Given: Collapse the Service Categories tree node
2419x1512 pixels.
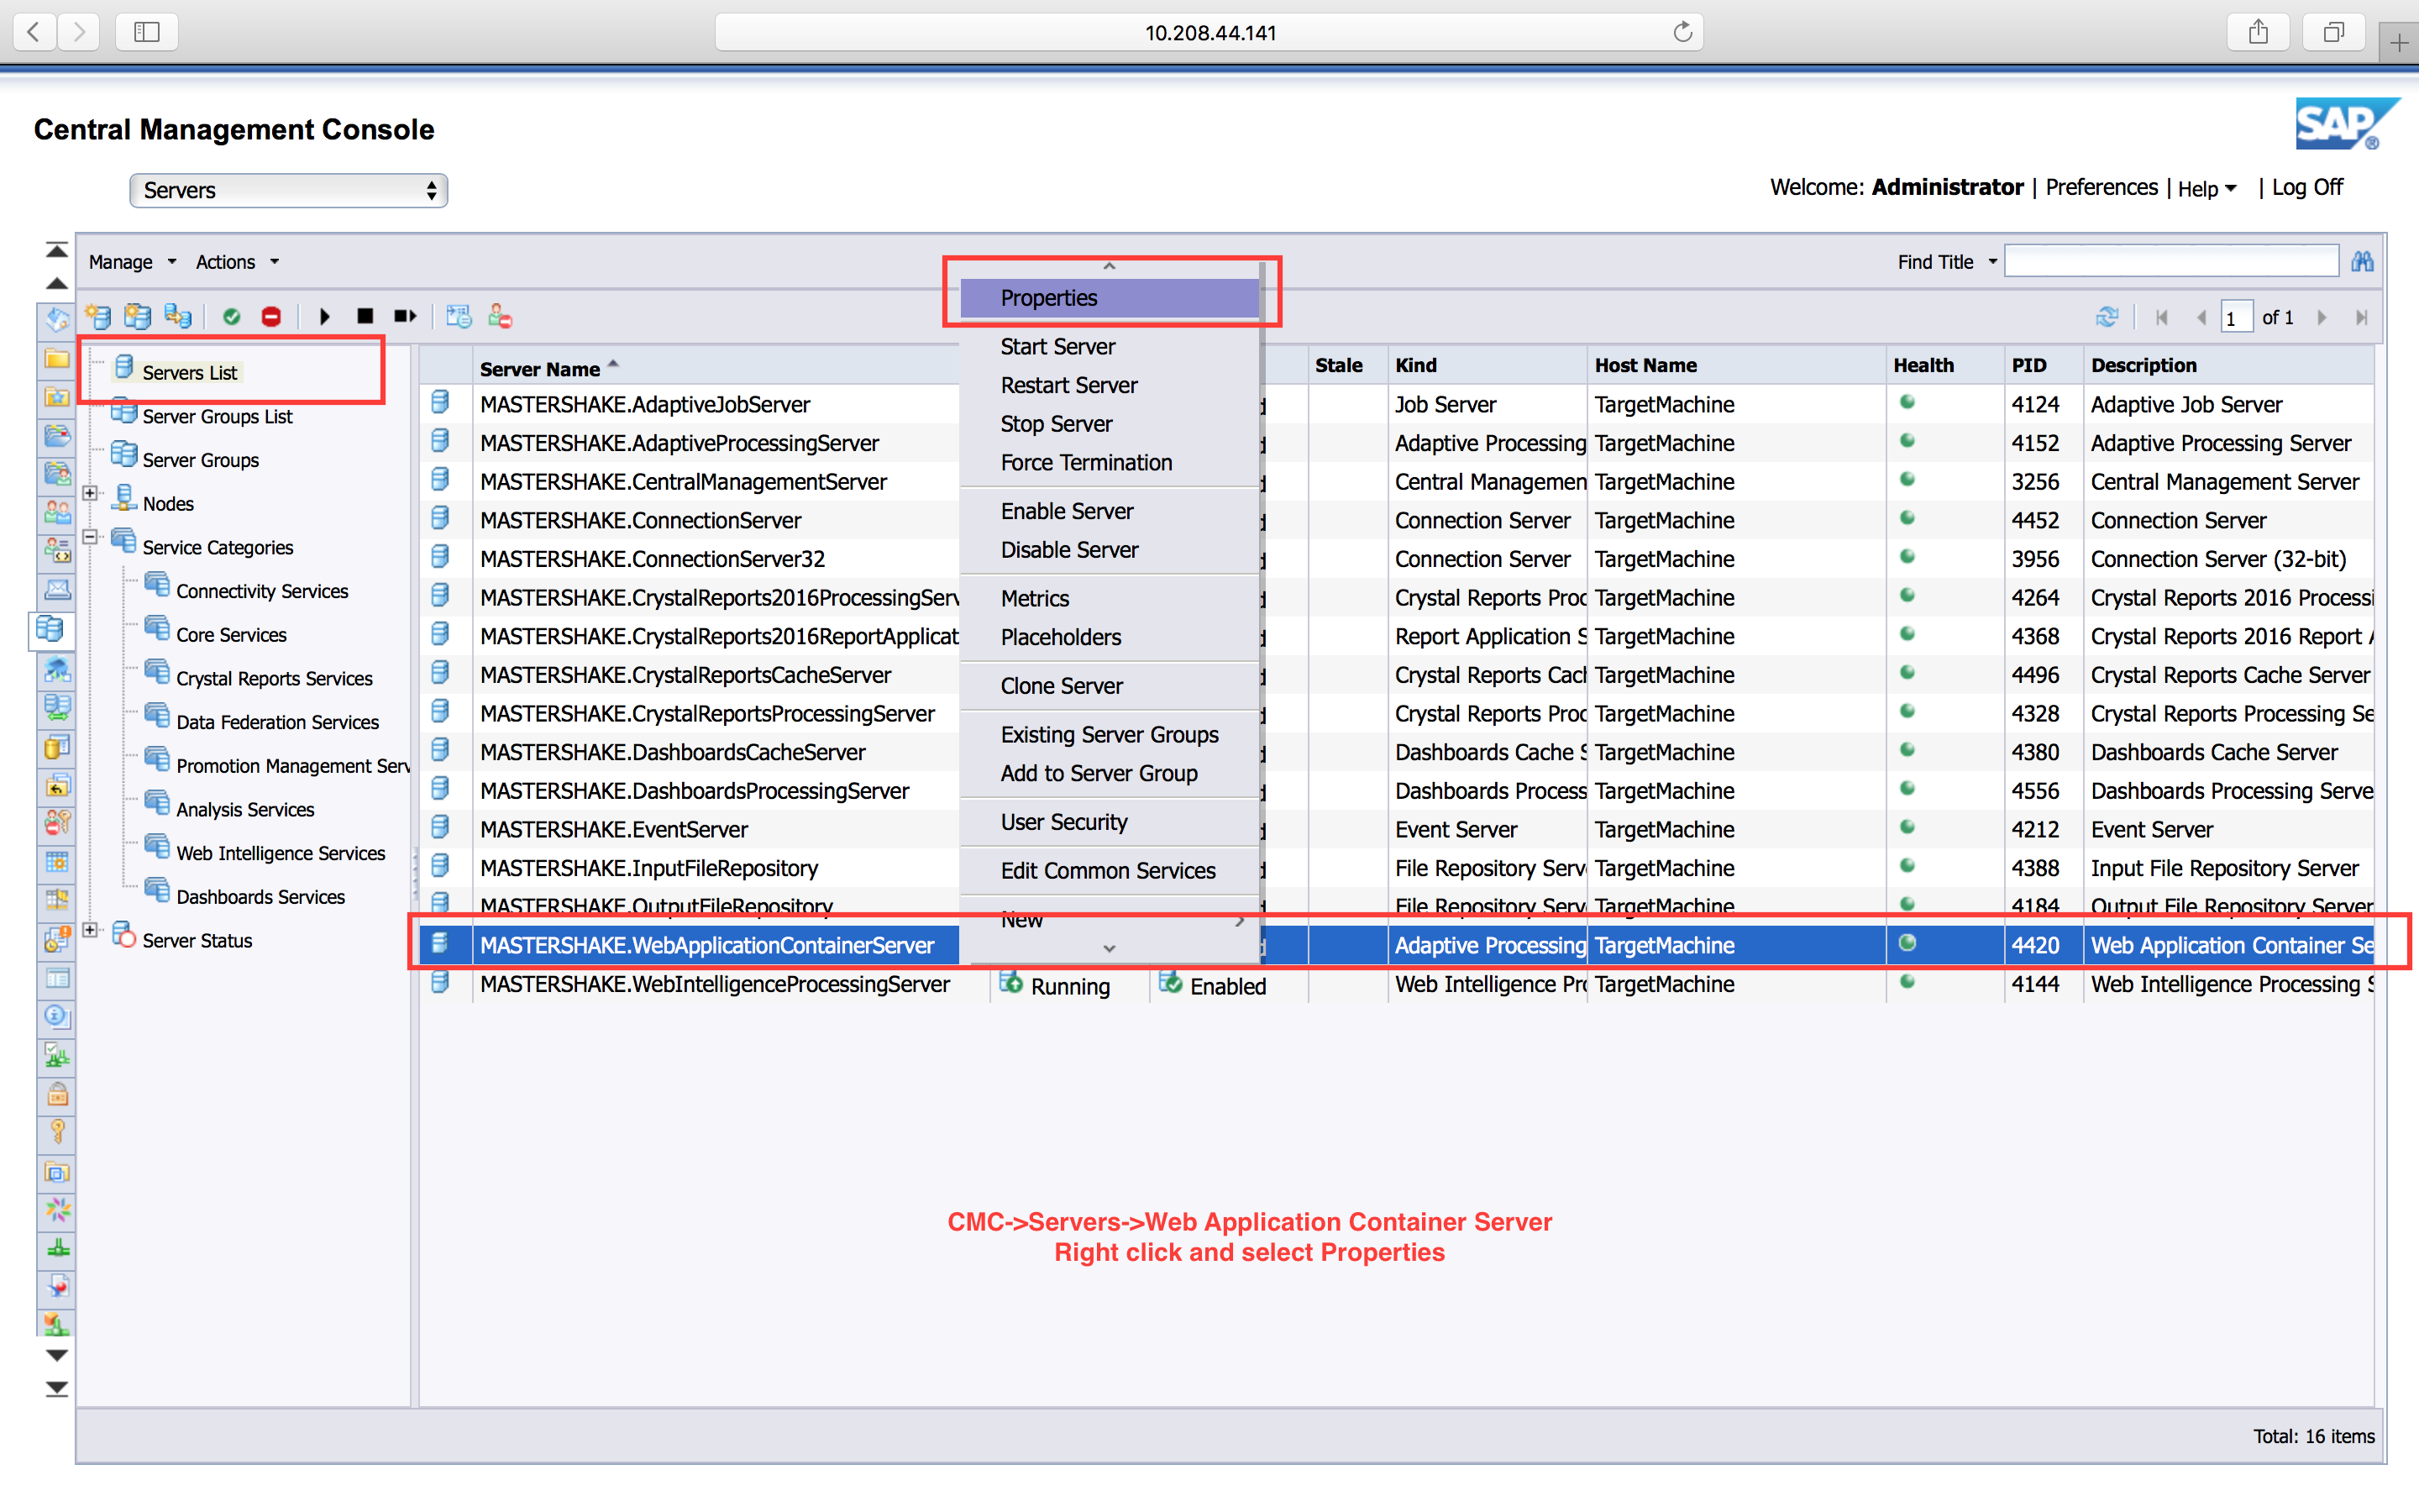Looking at the screenshot, I should pyautogui.click(x=91, y=537).
